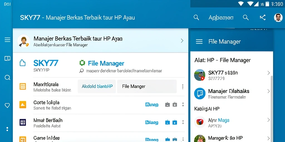Image resolution: width=285 pixels, height=142 pixels.
Task: Click the home icon beside SKY77
Action: 22,63
